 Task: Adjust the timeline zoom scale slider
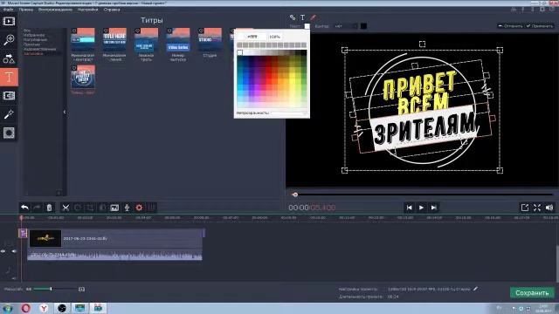[x=51, y=289]
